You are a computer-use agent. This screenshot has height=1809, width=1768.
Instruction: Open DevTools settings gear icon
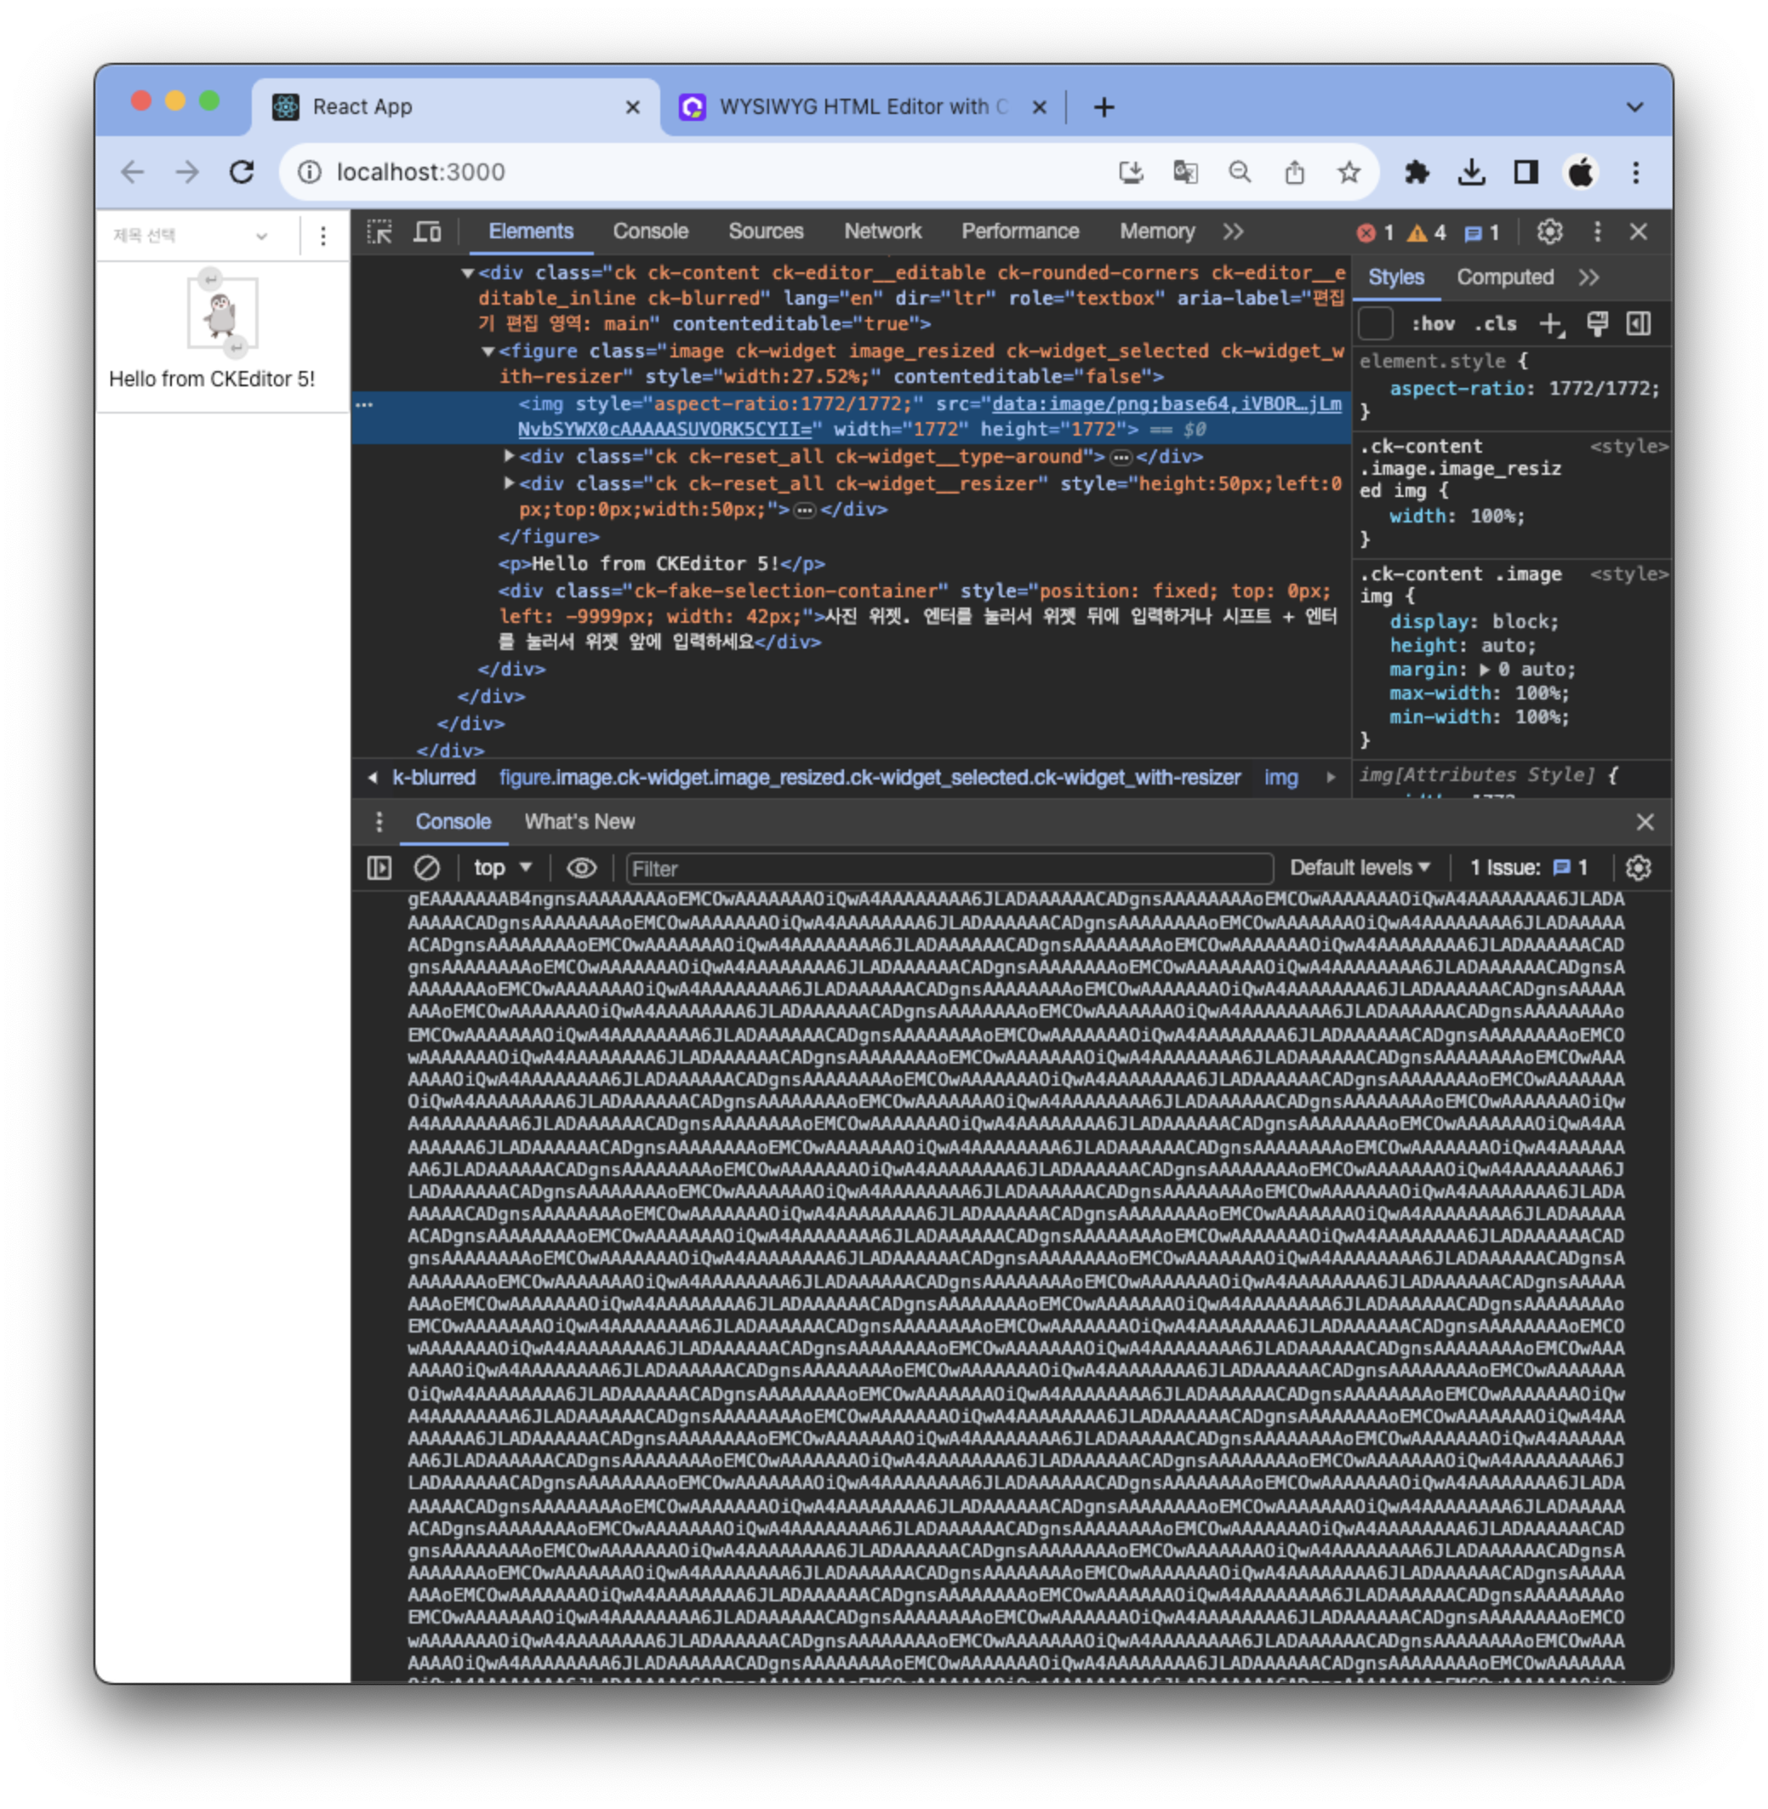coord(1548,231)
